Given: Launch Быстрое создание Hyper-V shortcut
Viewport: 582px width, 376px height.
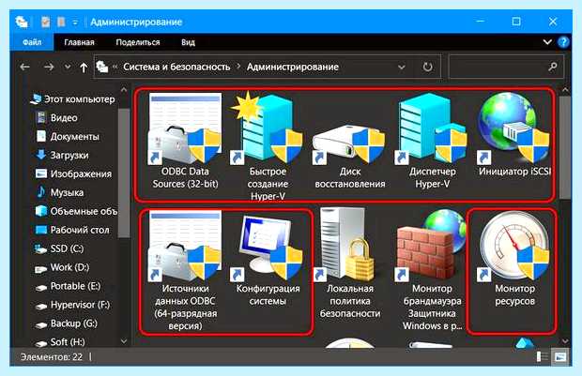Looking at the screenshot, I should (x=268, y=146).
